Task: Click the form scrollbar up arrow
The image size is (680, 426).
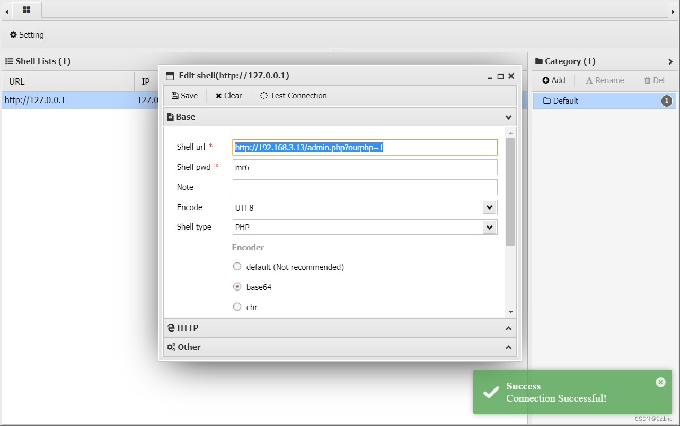Action: tap(510, 133)
